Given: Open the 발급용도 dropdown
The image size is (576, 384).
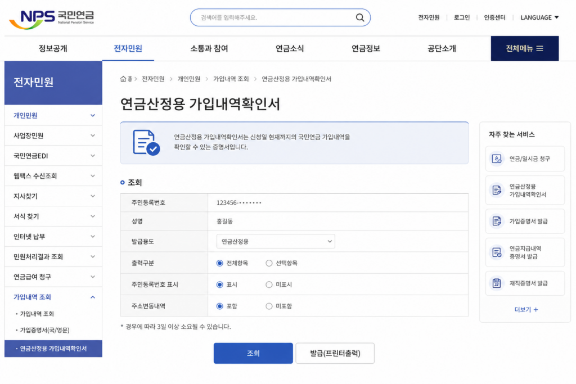Looking at the screenshot, I should (276, 241).
